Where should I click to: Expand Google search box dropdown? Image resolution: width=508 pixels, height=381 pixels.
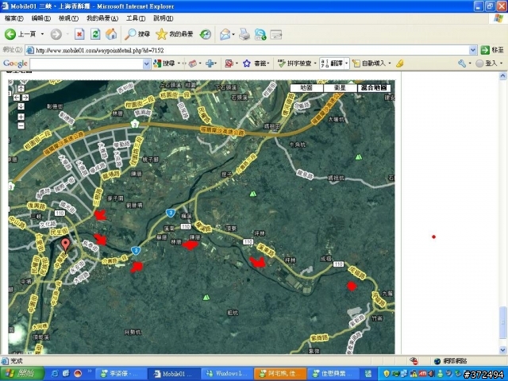click(146, 63)
